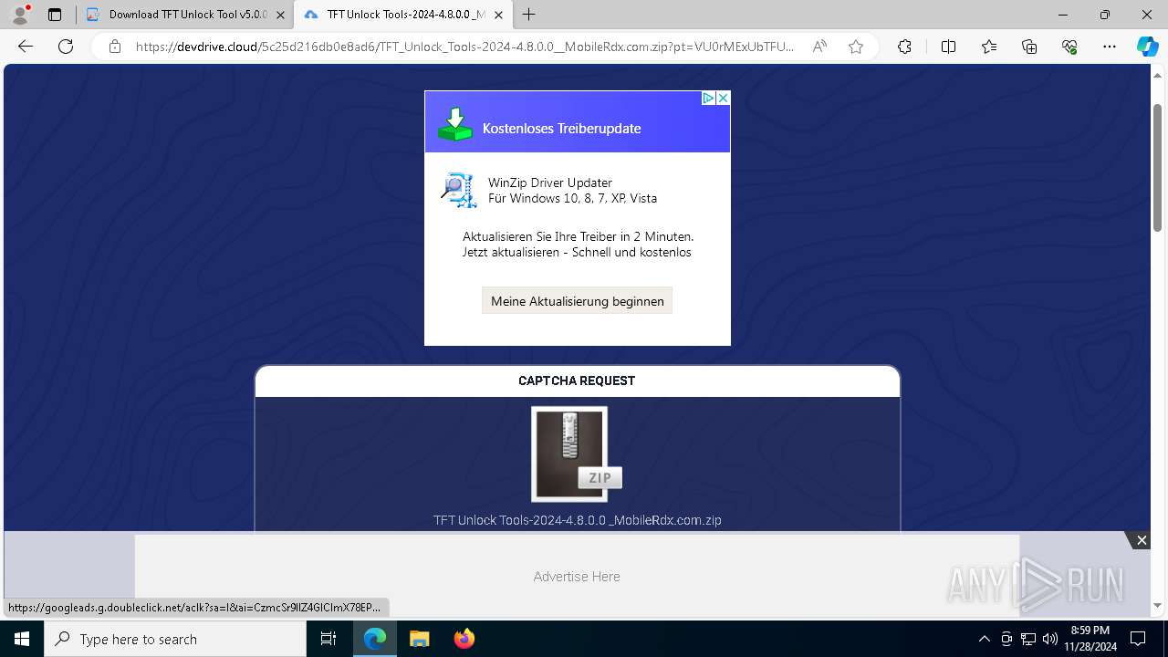Open the Windows Start menu

click(22, 639)
